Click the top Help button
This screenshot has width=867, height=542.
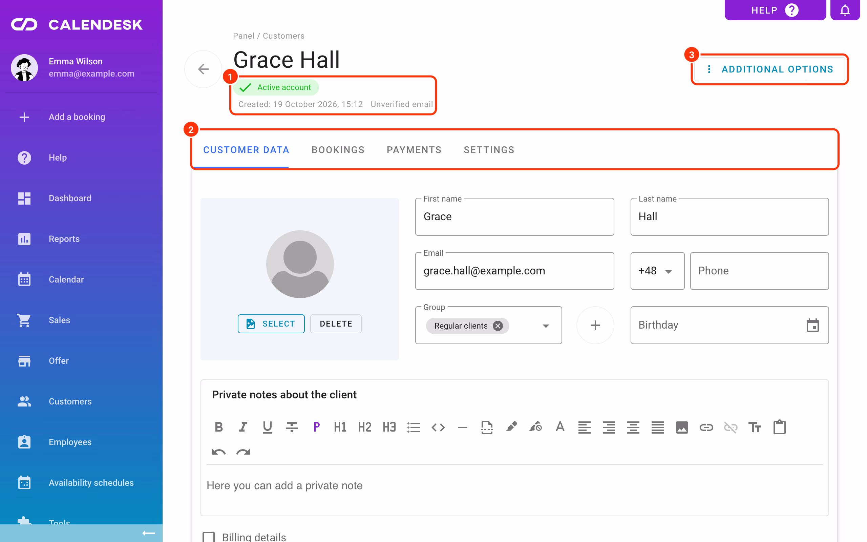pyautogui.click(x=775, y=10)
